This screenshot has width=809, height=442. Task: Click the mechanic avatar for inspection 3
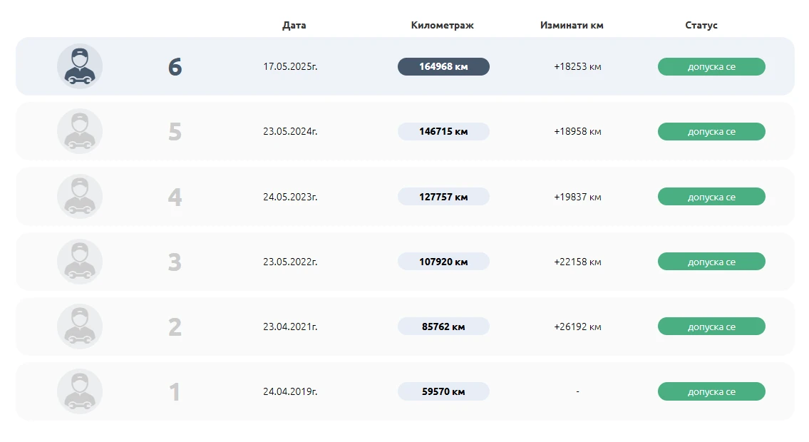coord(80,262)
